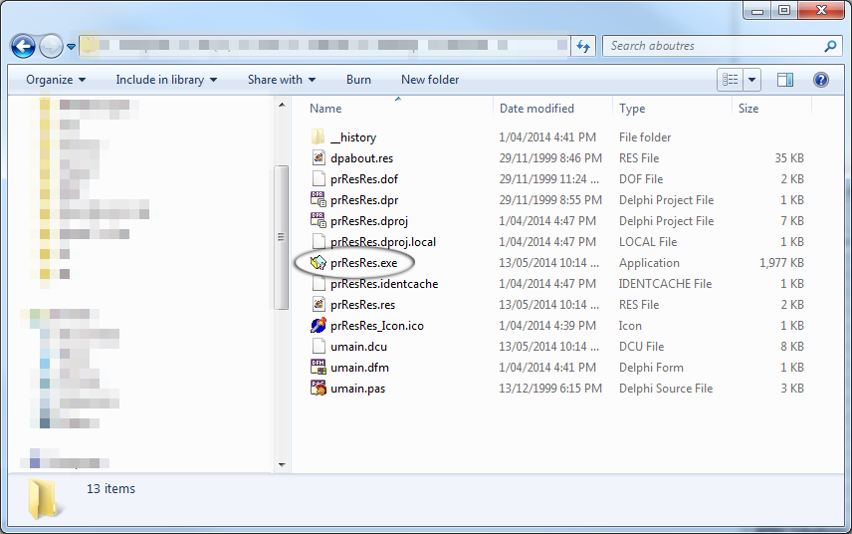
Task: Select the prResRes_Icon.ico icon
Action: (318, 325)
